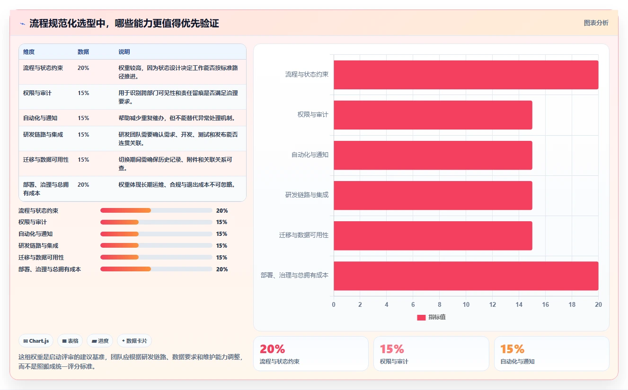Select table row 自动化与通知

click(x=133, y=118)
